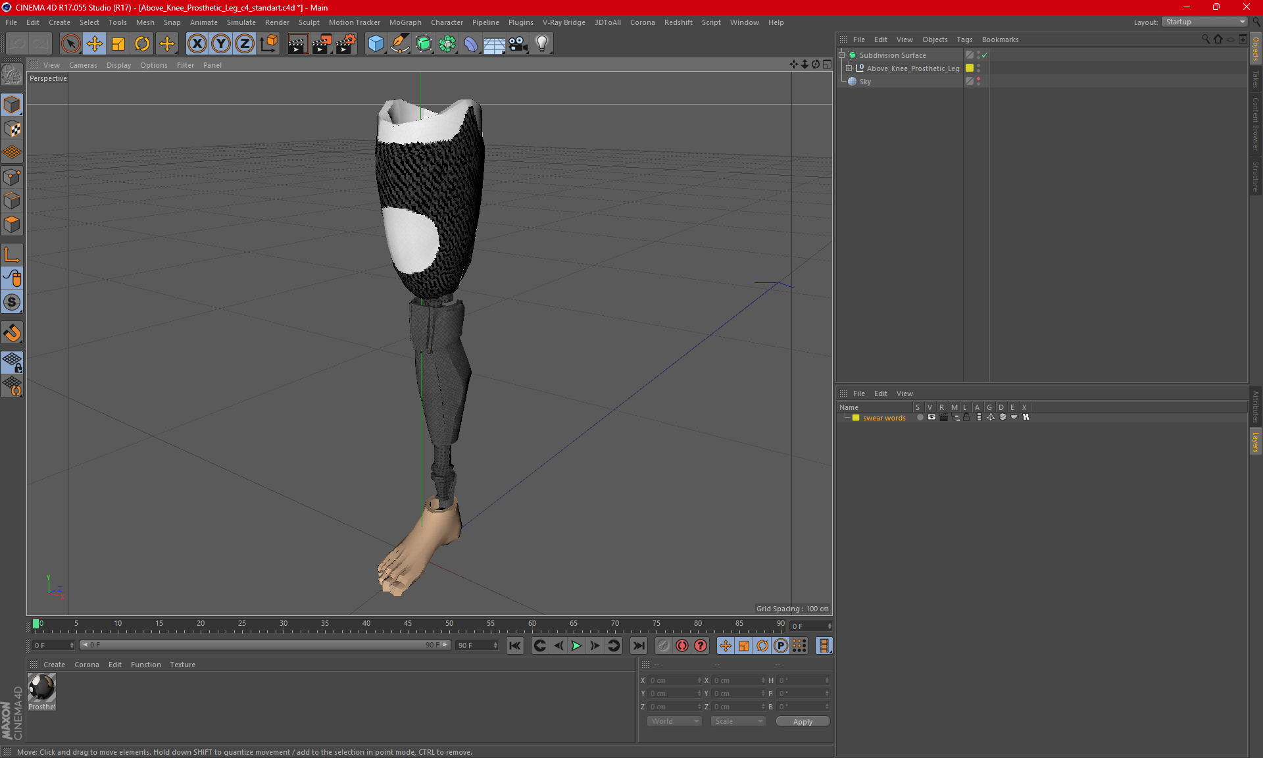The width and height of the screenshot is (1263, 758).
Task: Add a Camera object
Action: (518, 43)
